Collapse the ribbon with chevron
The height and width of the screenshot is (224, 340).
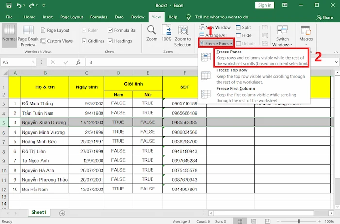336,52
